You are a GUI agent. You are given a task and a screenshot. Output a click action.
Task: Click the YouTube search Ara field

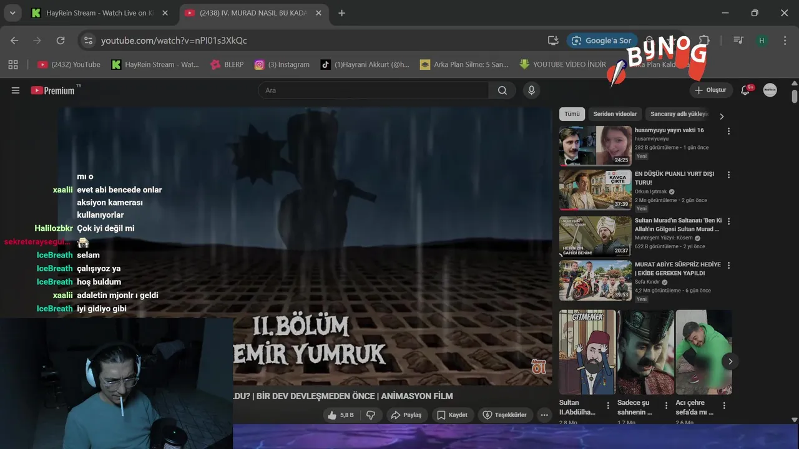373,90
